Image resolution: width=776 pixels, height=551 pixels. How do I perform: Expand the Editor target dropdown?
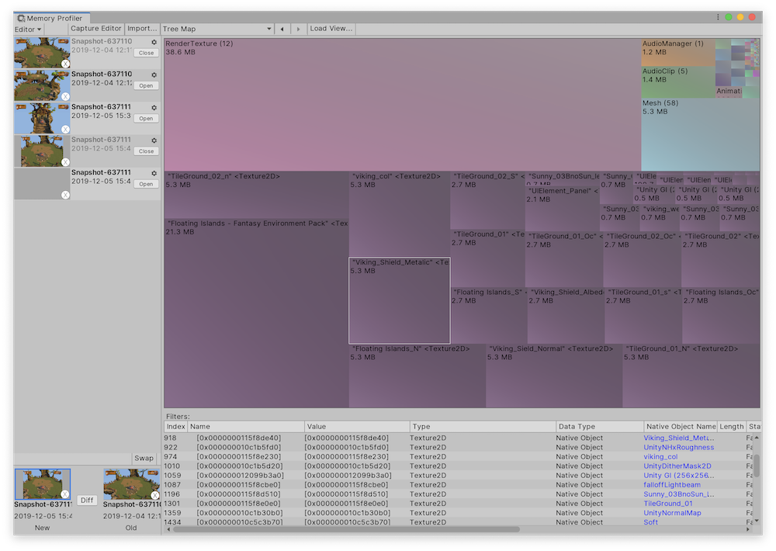28,29
